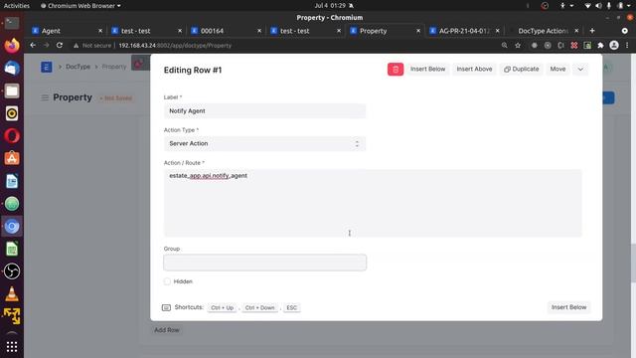The image size is (636, 358).
Task: Click the address bar URL
Action: pyautogui.click(x=175, y=46)
